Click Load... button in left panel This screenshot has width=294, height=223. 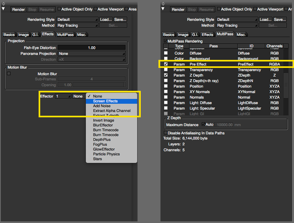pyautogui.click(x=106, y=20)
